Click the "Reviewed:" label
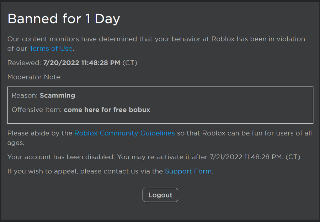 (24, 63)
